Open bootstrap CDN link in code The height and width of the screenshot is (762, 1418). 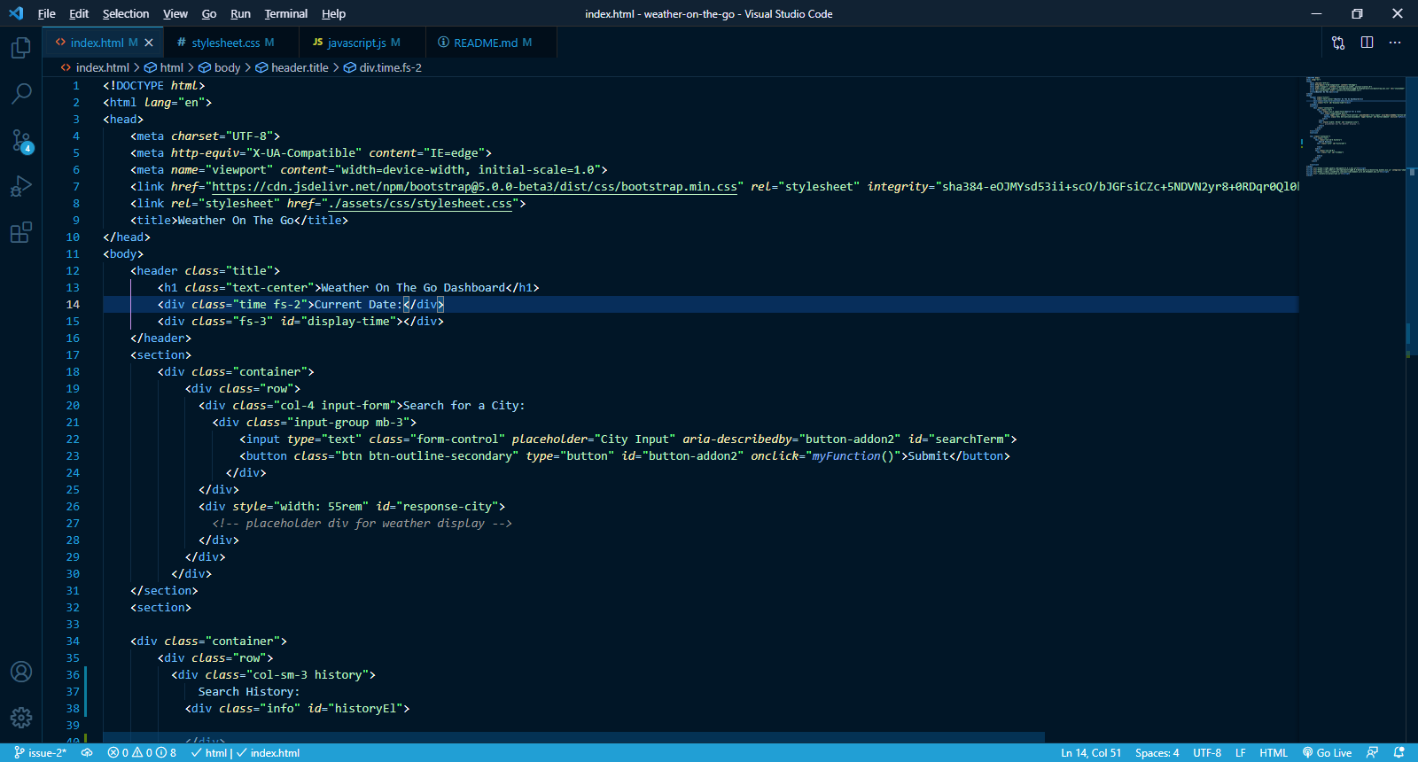[x=474, y=187]
